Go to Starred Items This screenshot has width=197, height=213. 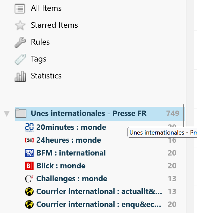(54, 25)
